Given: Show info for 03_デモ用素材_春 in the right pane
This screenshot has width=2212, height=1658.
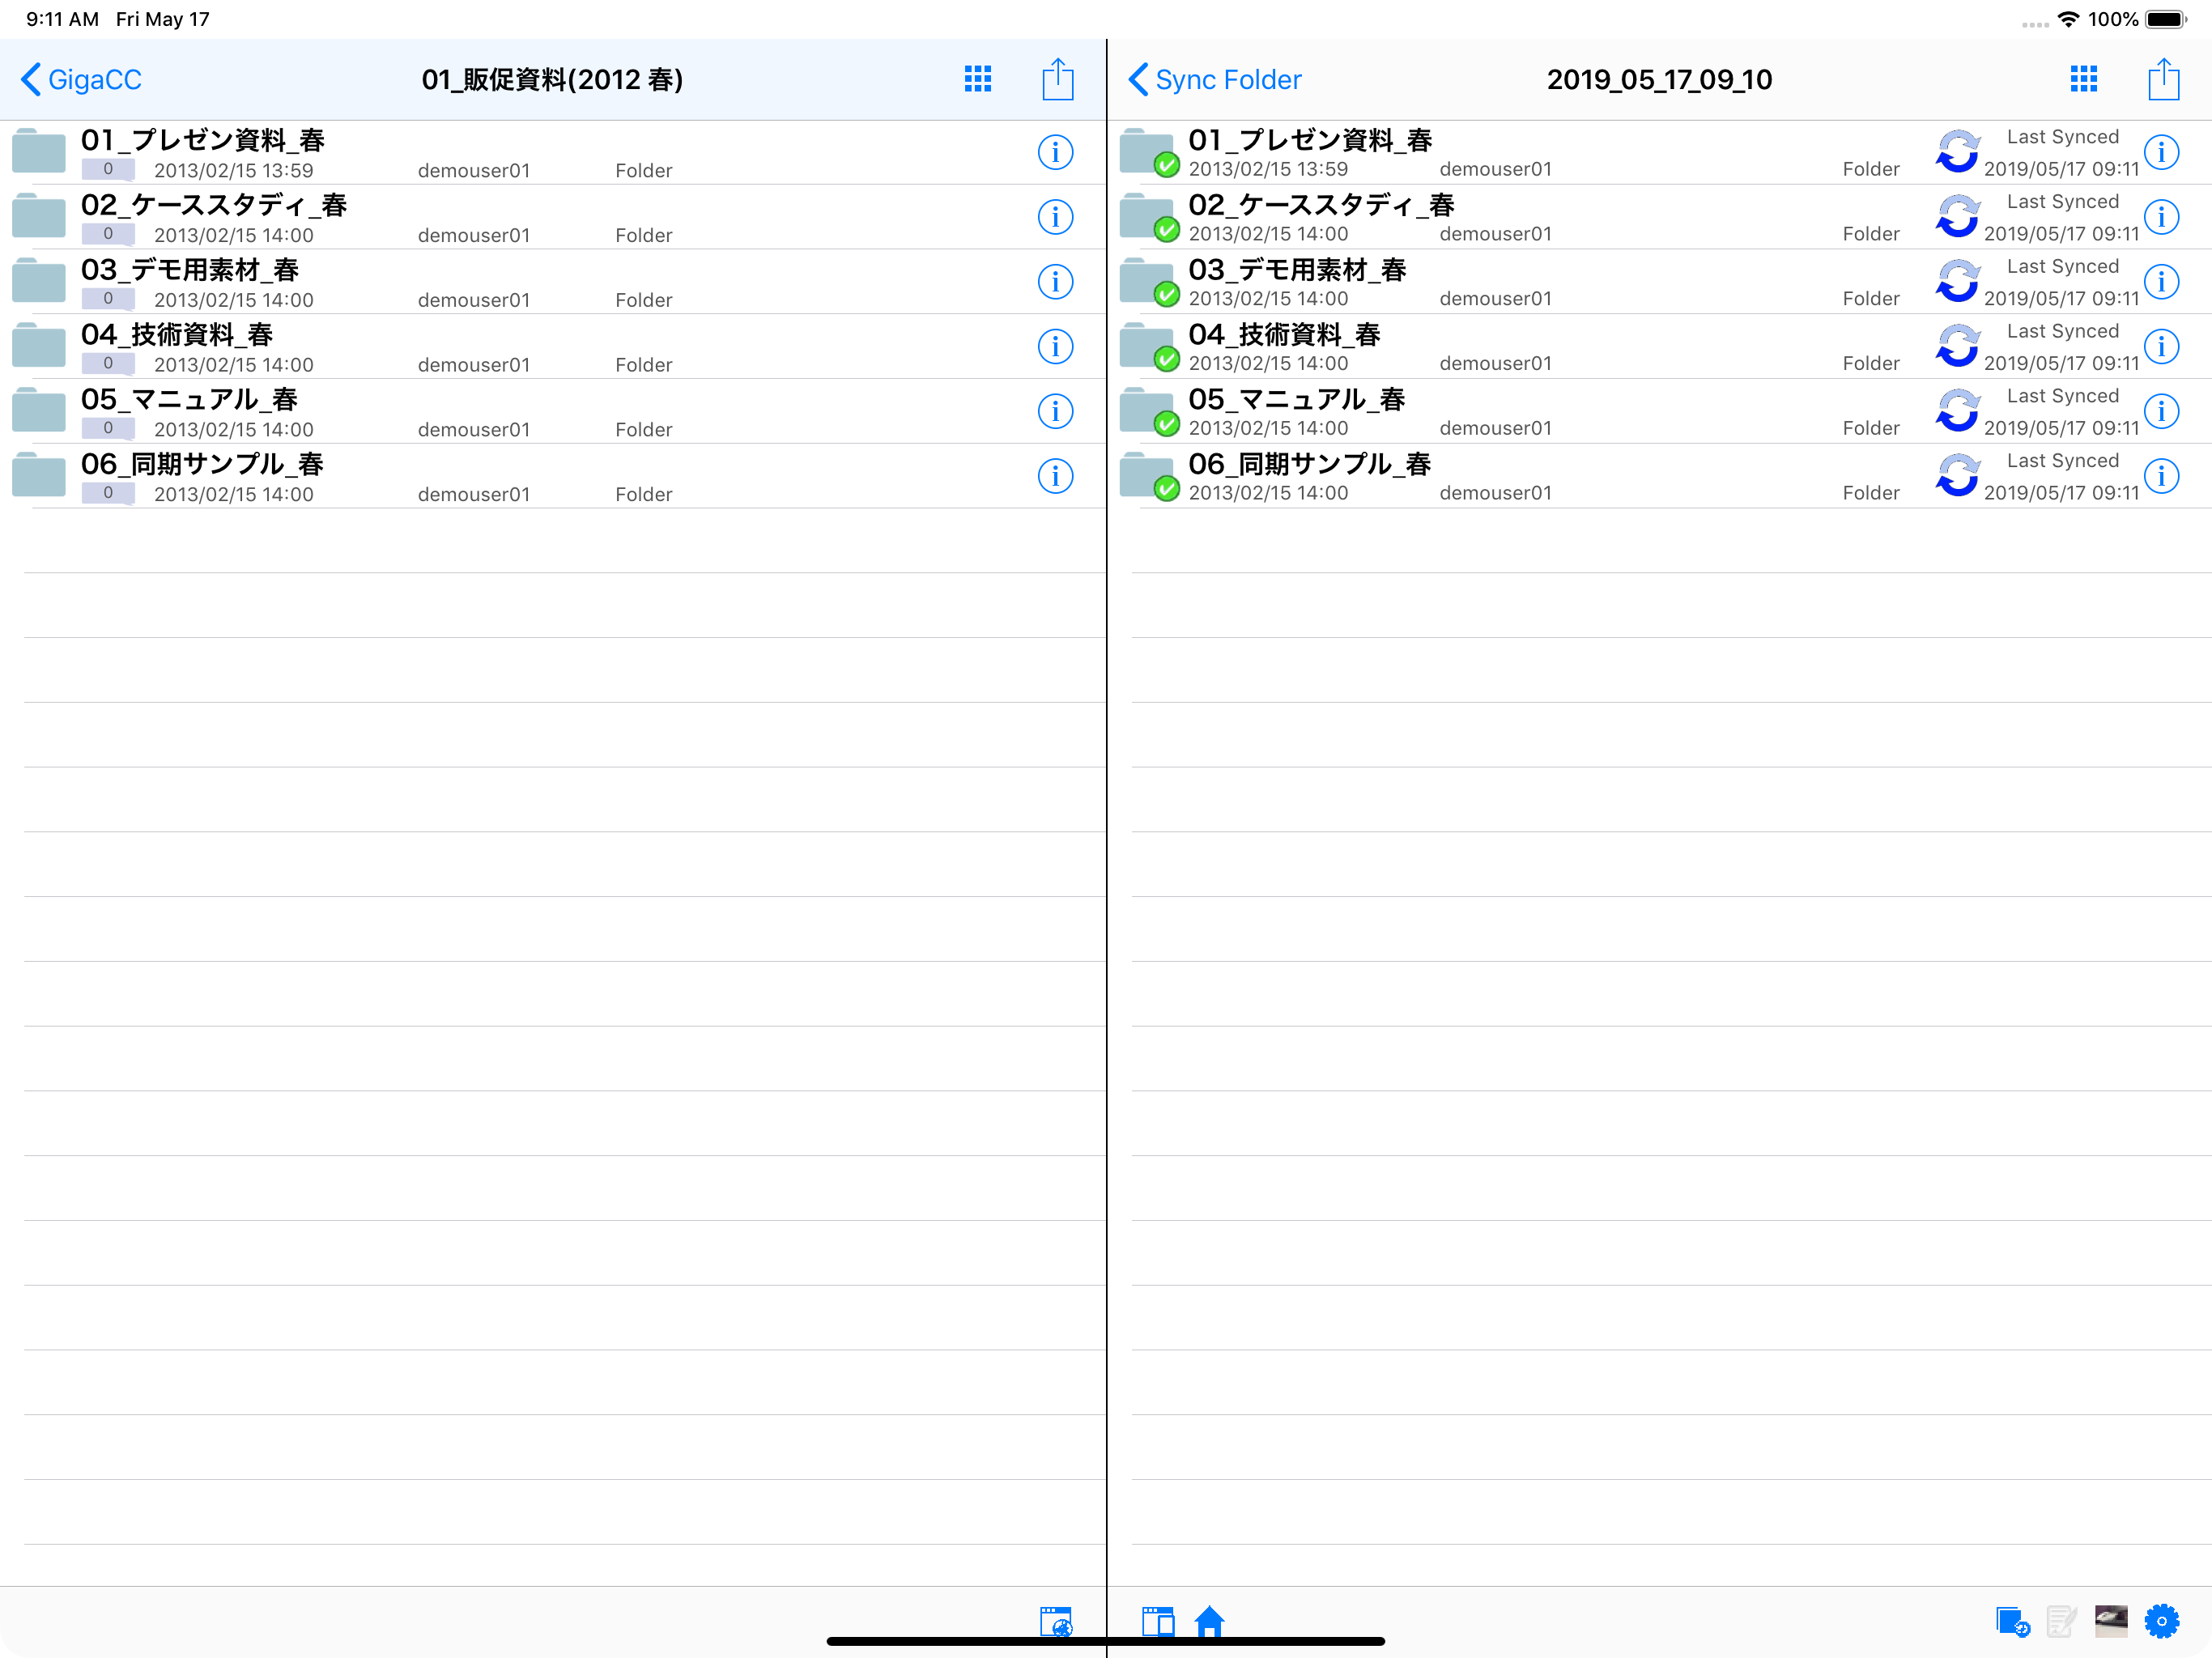Looking at the screenshot, I should (x=2161, y=282).
